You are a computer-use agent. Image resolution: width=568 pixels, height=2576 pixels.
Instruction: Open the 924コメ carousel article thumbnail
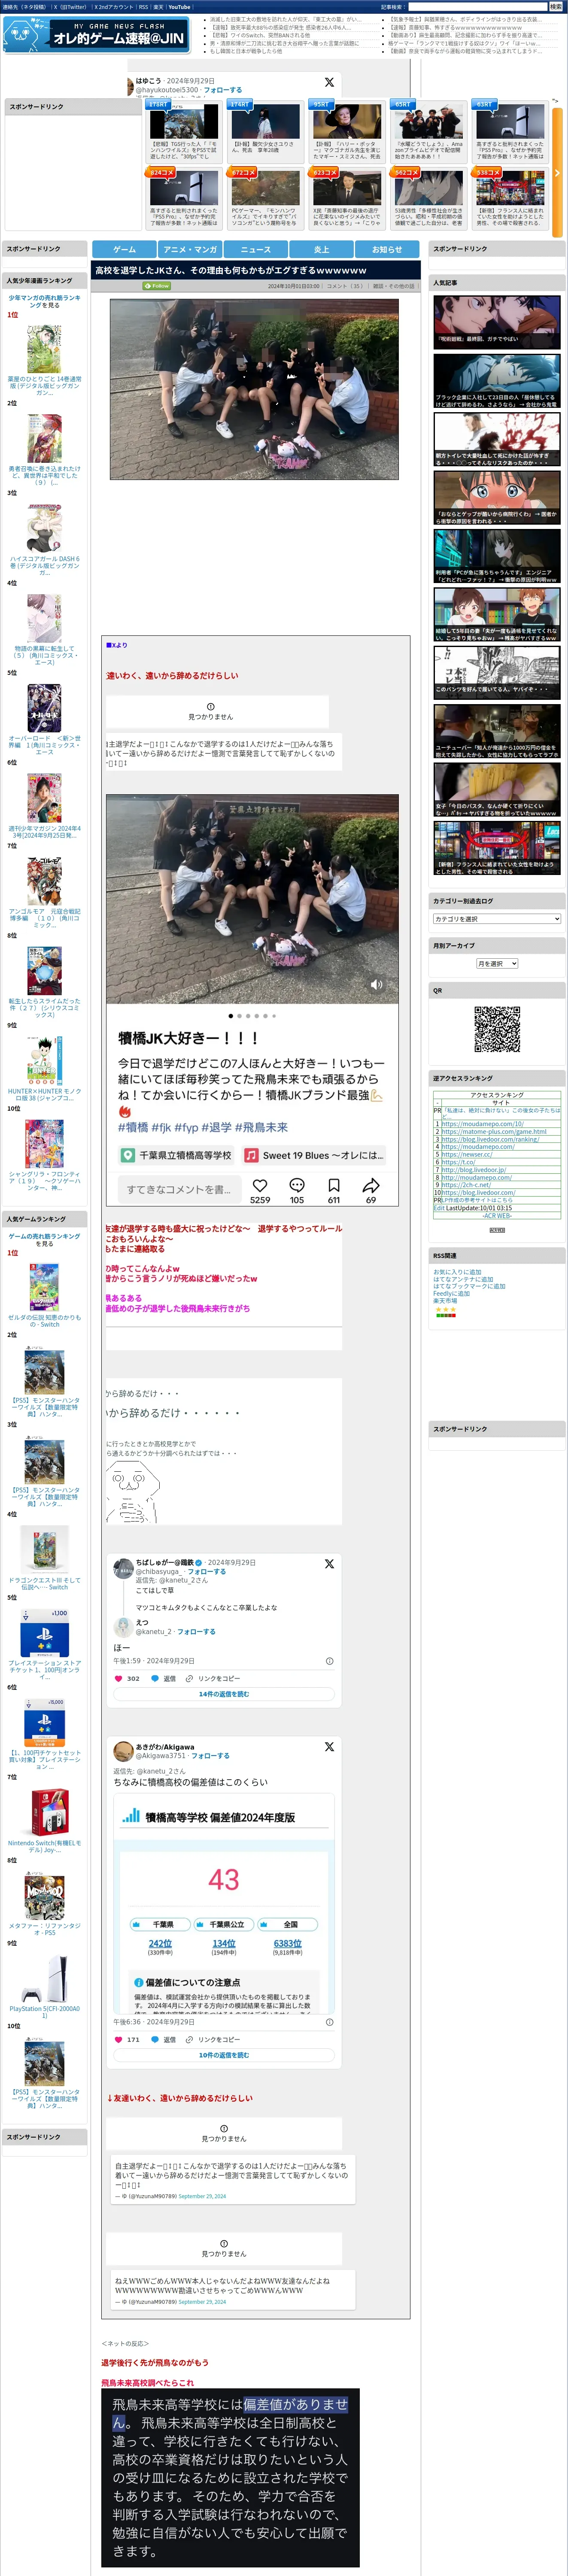[x=184, y=188]
